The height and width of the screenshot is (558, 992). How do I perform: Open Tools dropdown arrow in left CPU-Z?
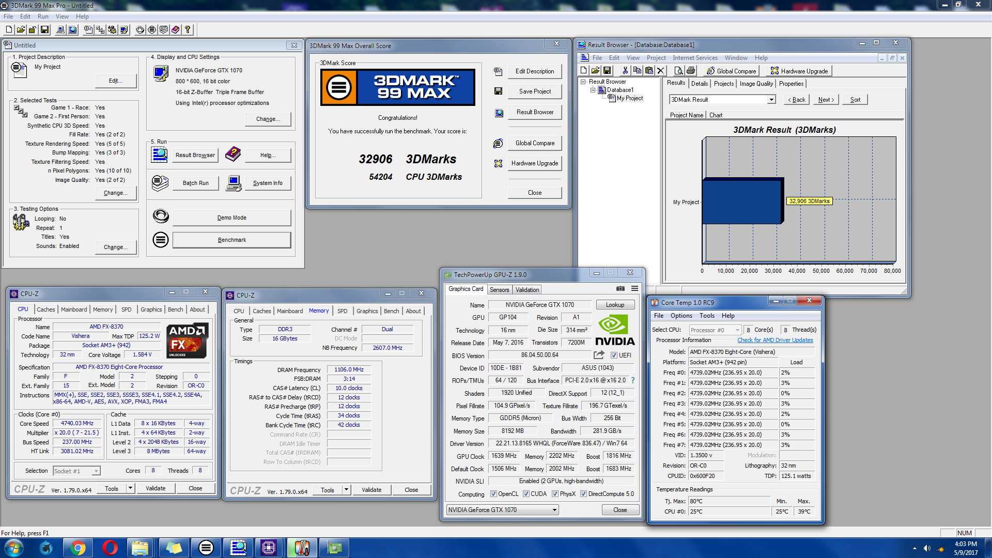coord(130,488)
